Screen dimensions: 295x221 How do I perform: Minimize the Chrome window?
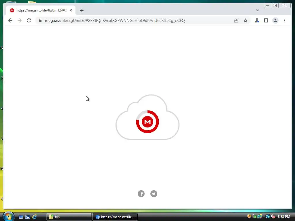click(x=268, y=6)
